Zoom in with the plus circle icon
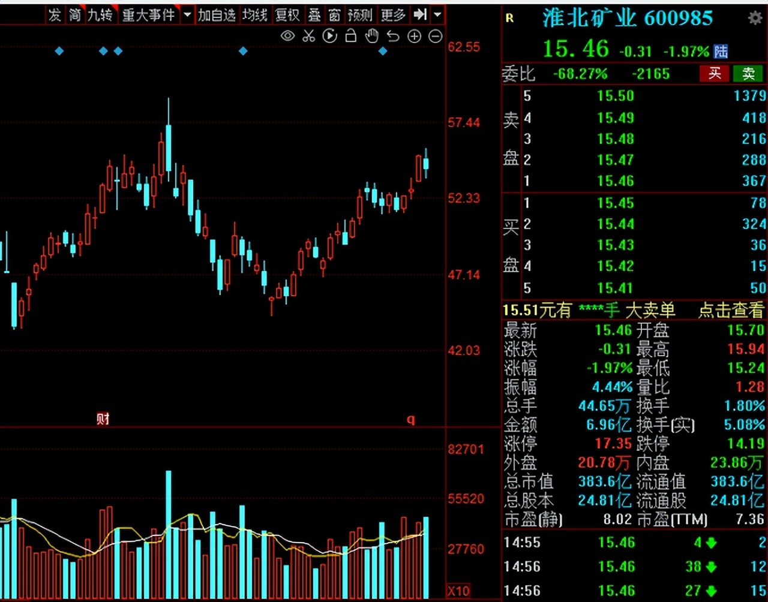This screenshot has height=602, width=768. (x=414, y=37)
